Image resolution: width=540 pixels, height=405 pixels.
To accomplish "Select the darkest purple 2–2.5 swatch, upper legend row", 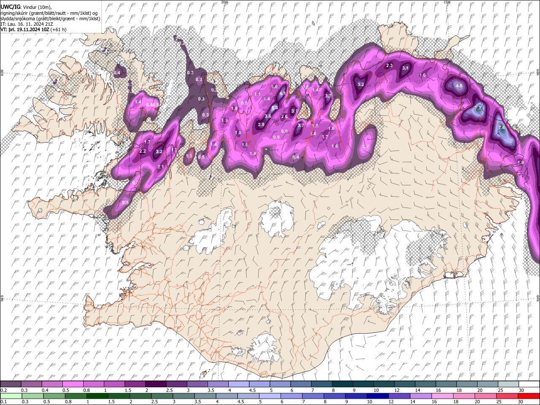I will tap(155, 384).
